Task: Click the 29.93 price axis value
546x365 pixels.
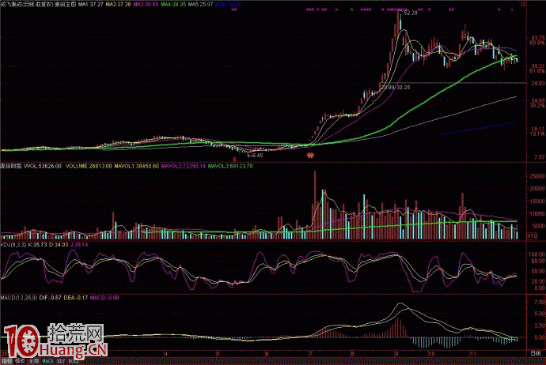Action: point(538,84)
